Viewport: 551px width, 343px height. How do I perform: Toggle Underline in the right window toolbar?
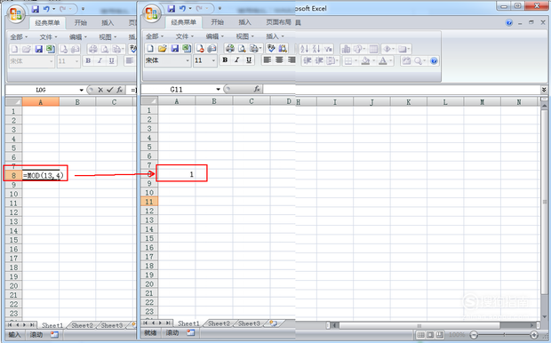(249, 60)
